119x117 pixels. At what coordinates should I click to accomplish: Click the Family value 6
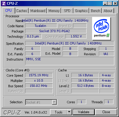pos(33,49)
